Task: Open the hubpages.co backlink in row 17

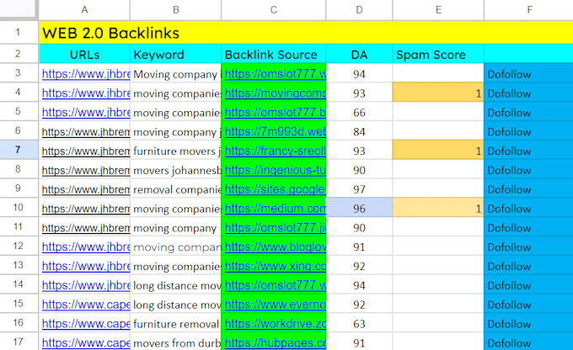Action: tap(276, 343)
